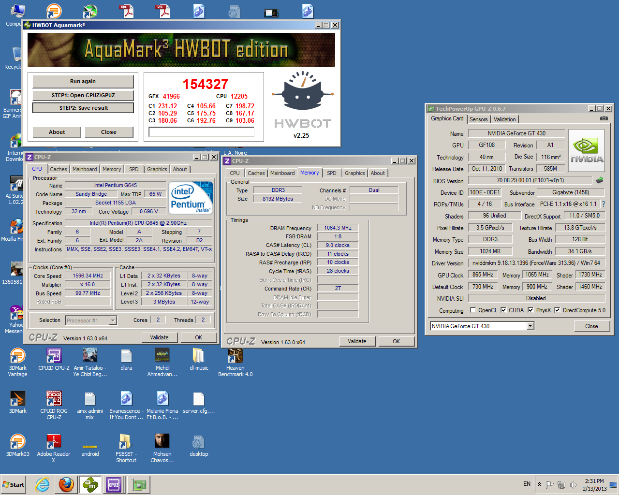Click the blue question mark to run render test
Viewport: 619px width, 495px height.
(x=603, y=204)
